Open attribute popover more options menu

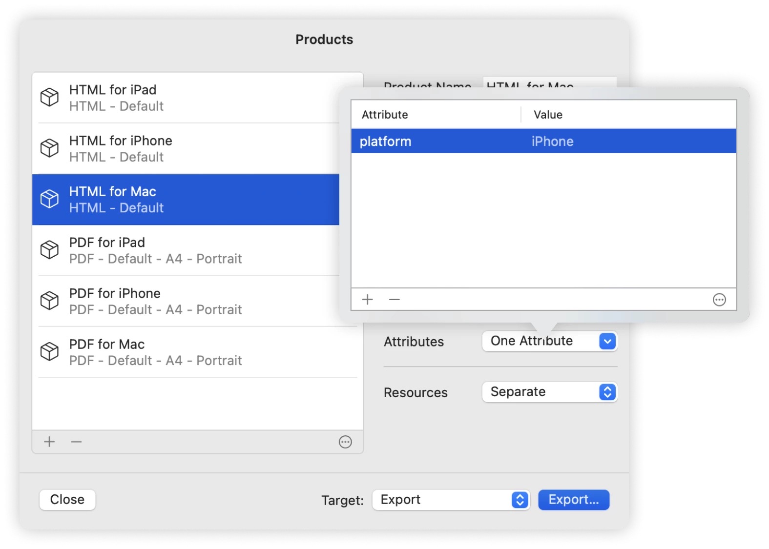click(719, 300)
